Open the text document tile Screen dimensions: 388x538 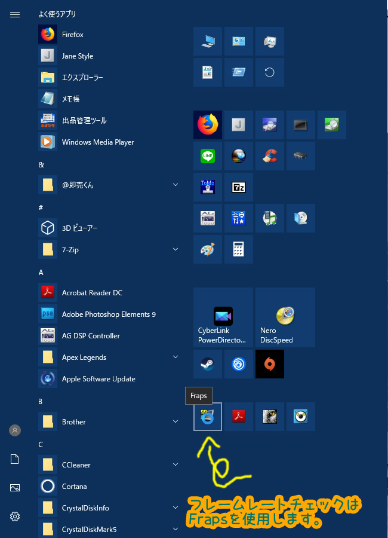(x=207, y=72)
